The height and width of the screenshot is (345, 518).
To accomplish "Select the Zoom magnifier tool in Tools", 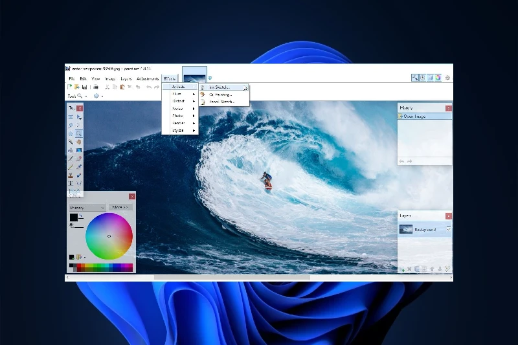I will tap(78, 134).
